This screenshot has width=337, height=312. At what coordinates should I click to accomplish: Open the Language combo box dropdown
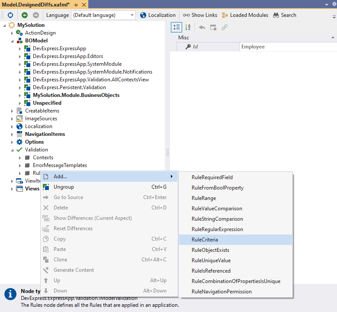pos(132,15)
